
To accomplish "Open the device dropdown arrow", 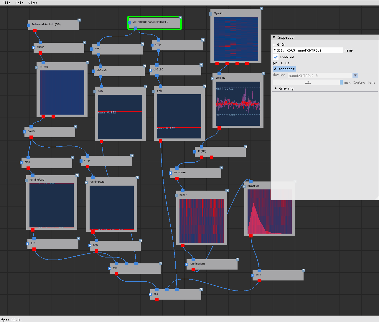I will [x=355, y=76].
